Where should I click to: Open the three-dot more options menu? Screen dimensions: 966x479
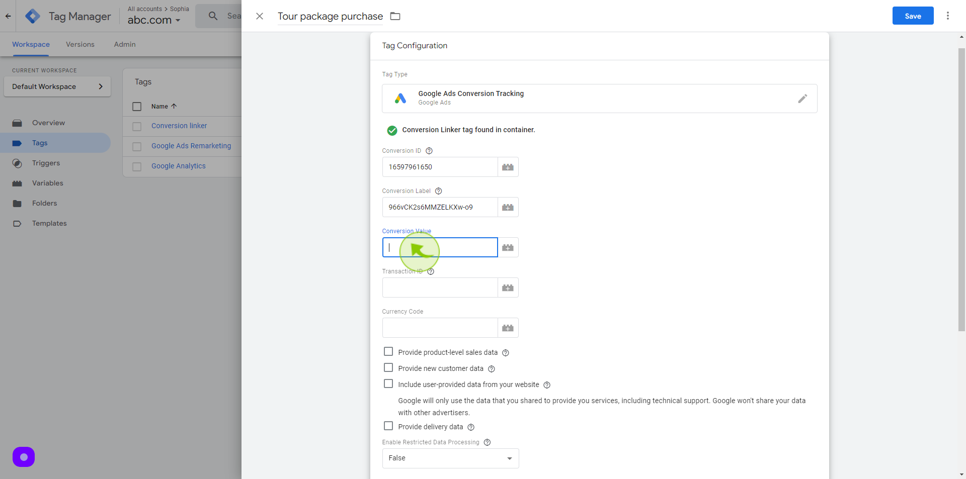(948, 16)
